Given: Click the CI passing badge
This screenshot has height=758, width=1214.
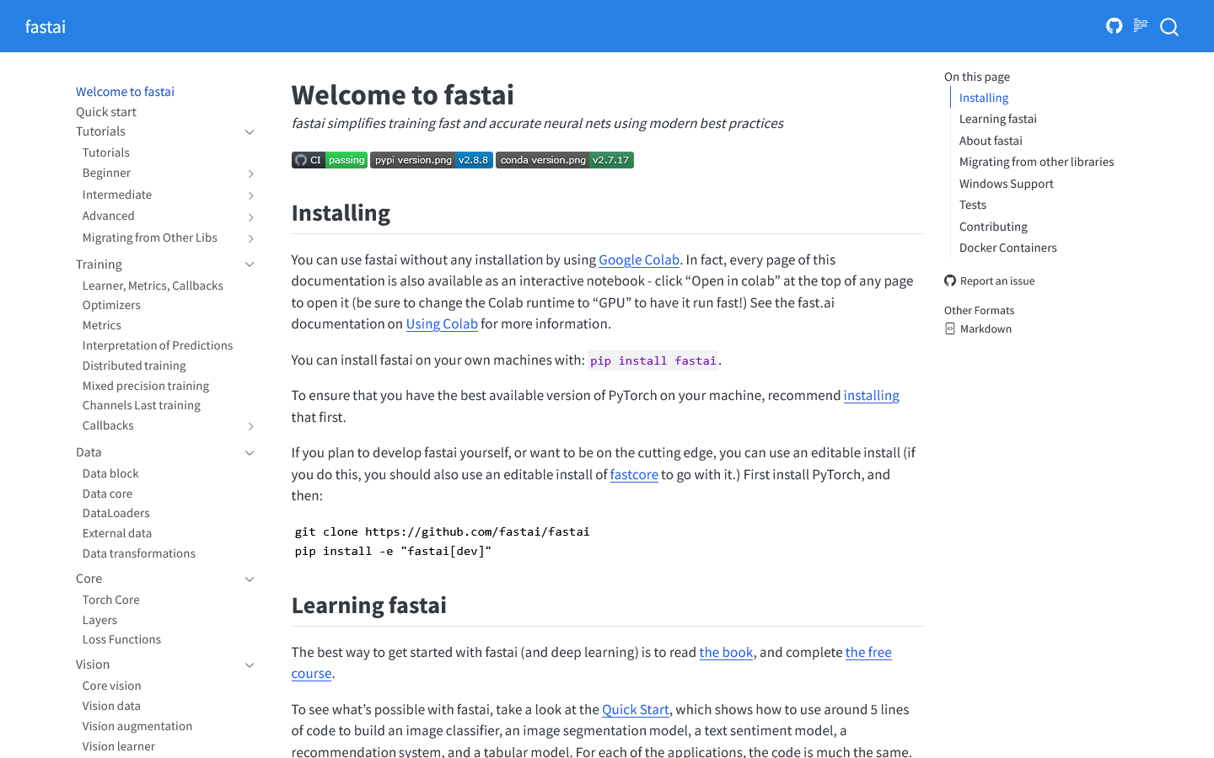Looking at the screenshot, I should tap(330, 160).
